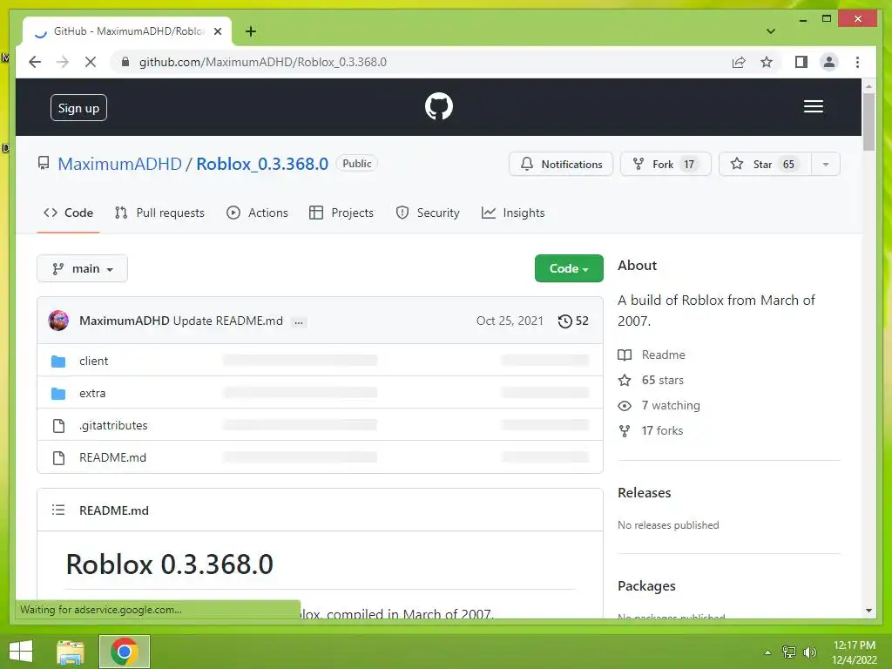
Task: Click the commit history clock icon
Action: tap(564, 321)
